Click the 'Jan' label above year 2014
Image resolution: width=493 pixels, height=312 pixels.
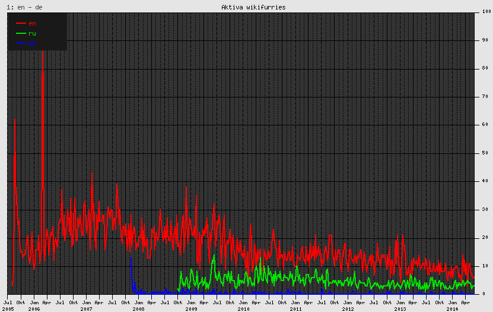point(452,302)
